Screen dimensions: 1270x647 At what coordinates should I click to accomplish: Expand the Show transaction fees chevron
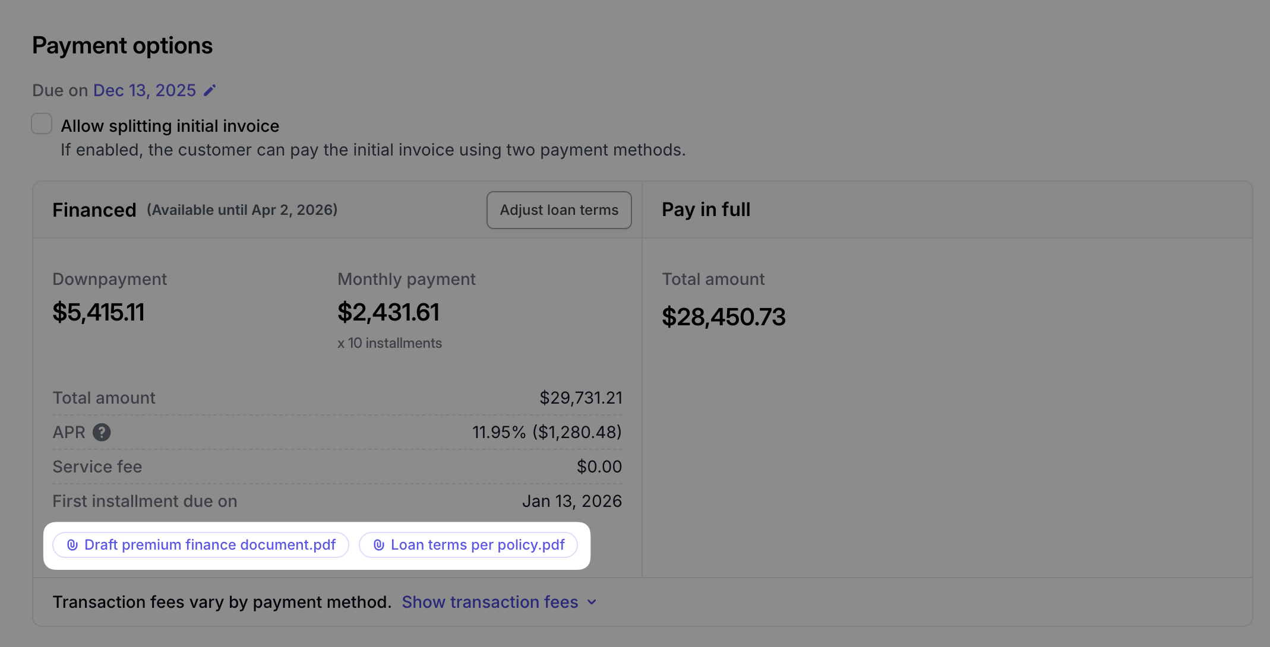592,602
